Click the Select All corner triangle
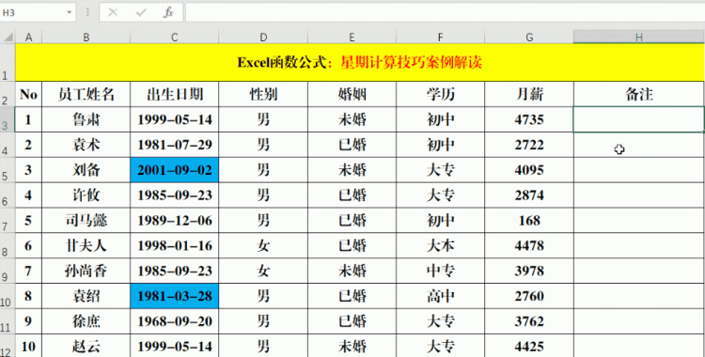This screenshot has height=357, width=705. point(8,37)
